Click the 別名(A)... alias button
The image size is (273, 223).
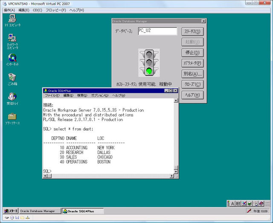[x=192, y=74]
